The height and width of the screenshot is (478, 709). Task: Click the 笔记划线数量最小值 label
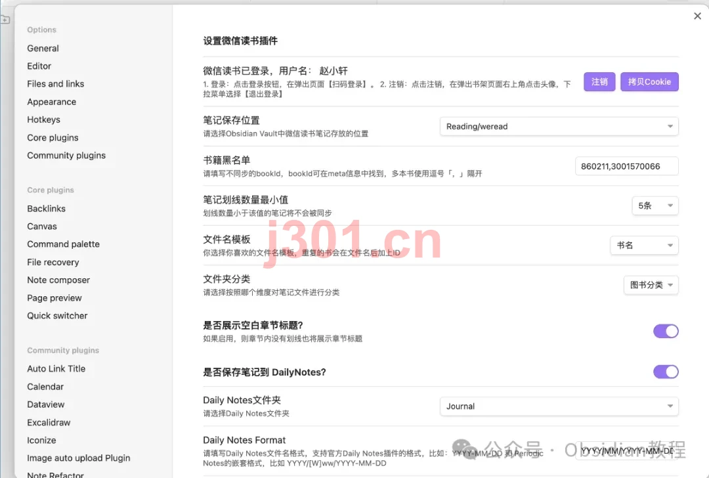246,200
